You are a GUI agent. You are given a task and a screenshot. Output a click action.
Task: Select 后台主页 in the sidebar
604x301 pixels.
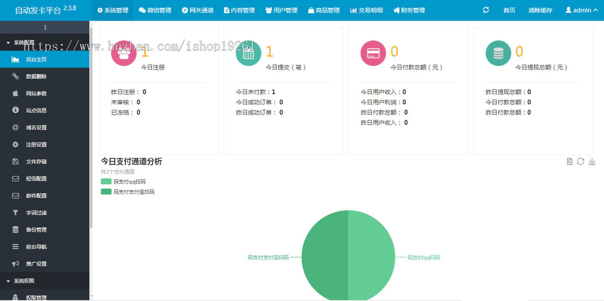click(45, 59)
